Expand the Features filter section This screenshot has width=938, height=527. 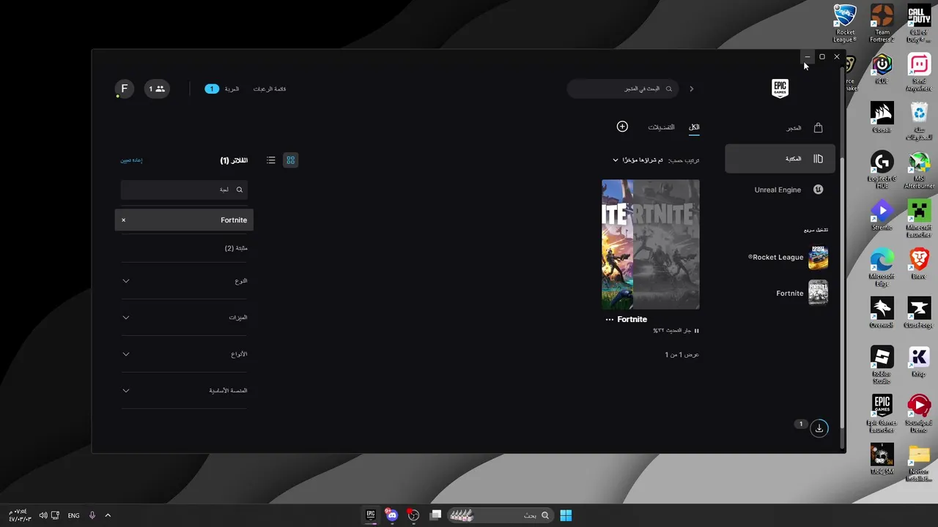click(x=184, y=318)
